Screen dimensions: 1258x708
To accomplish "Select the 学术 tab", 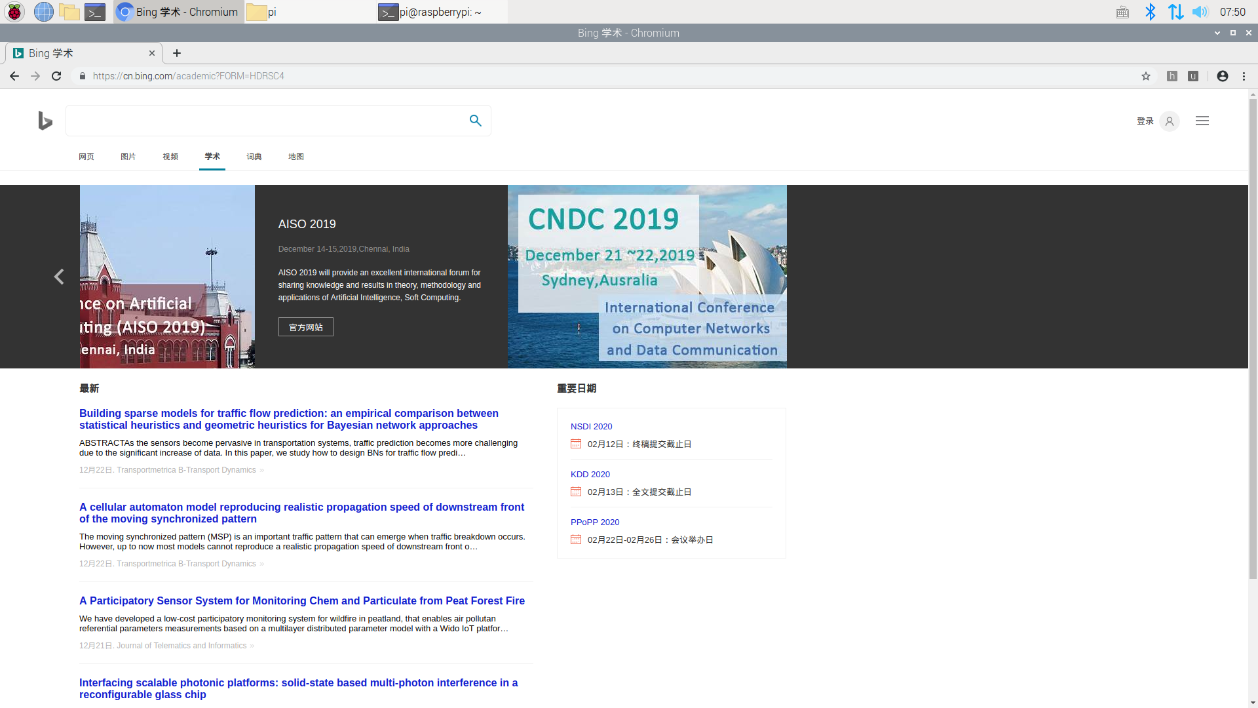I will tap(212, 157).
